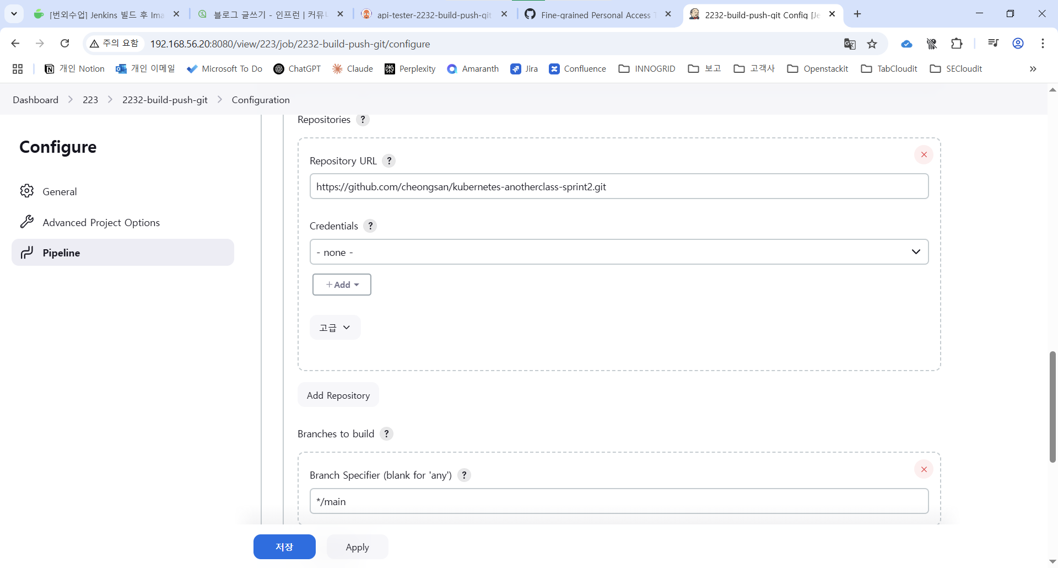Close the Fine-grained Personal Access tab
The height and width of the screenshot is (568, 1058).
[x=668, y=14]
